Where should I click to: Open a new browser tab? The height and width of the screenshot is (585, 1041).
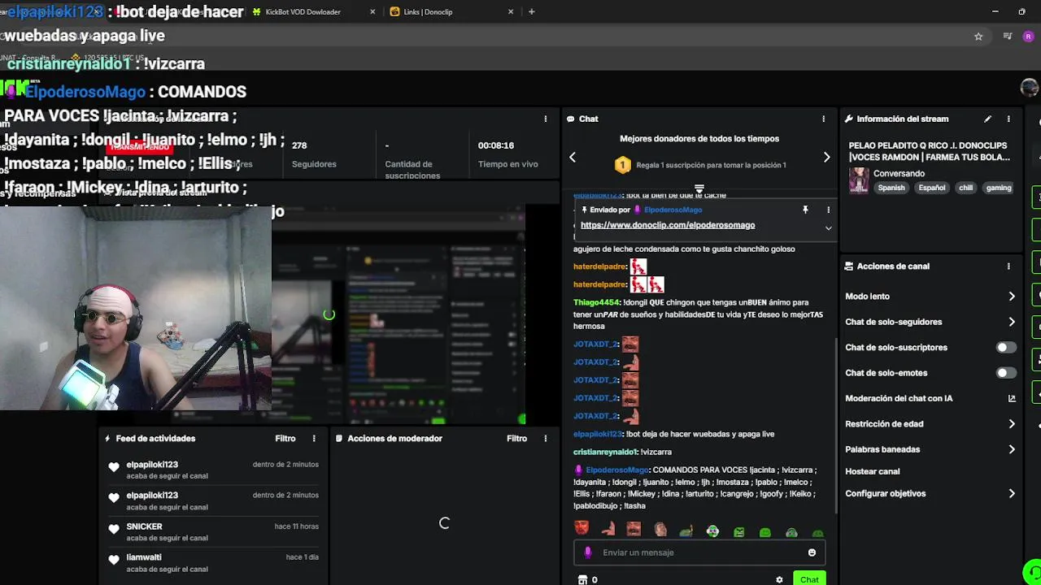[531, 12]
